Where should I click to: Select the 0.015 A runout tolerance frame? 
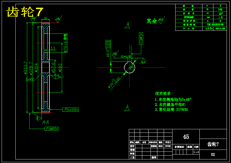[71, 110]
